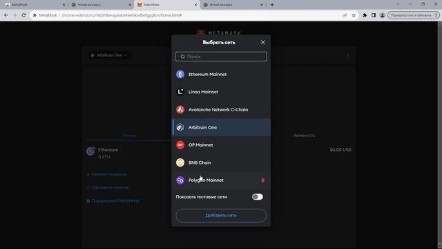Toggle the browser side panel icon
Screen dimensions: 442x249
(374, 15)
